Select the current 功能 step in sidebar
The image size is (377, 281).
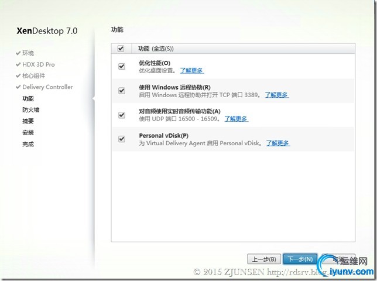[x=28, y=98]
